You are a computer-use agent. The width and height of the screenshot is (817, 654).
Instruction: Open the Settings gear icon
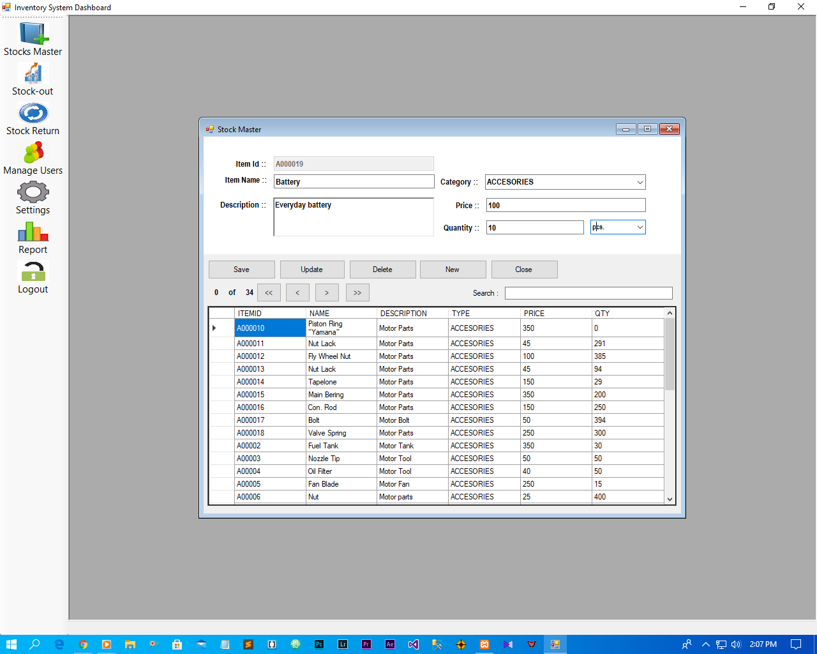[33, 195]
